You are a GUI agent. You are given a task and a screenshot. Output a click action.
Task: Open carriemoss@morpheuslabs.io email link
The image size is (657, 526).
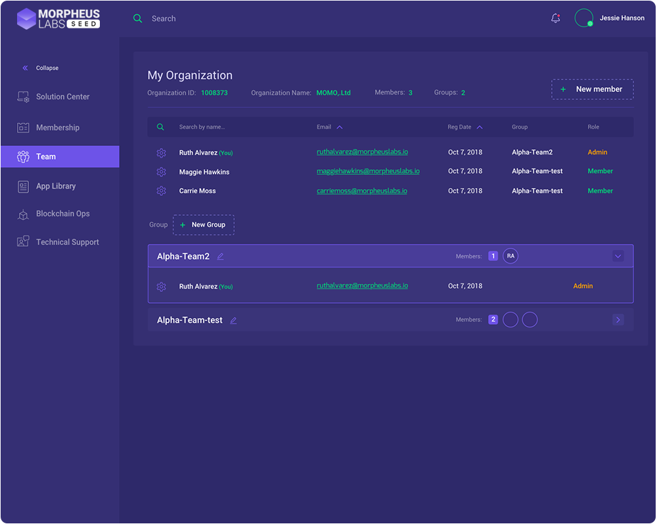pos(362,191)
